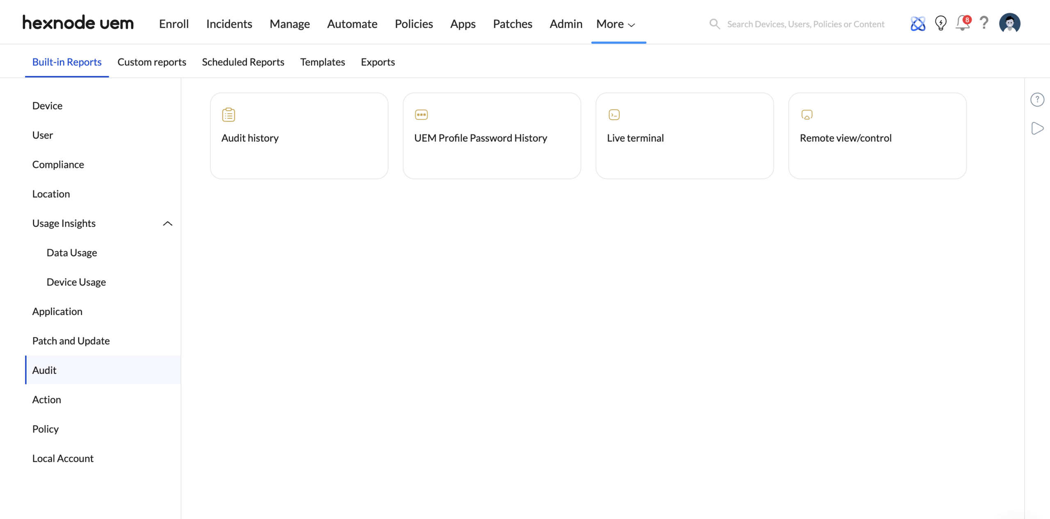Navigate to the Patches menu
Image resolution: width=1050 pixels, height=519 pixels.
[512, 24]
